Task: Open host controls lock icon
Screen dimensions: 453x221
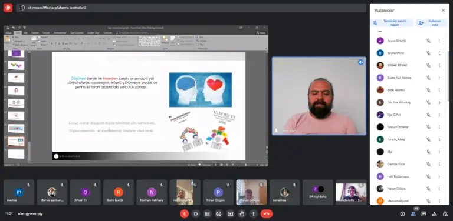Action: [x=445, y=214]
